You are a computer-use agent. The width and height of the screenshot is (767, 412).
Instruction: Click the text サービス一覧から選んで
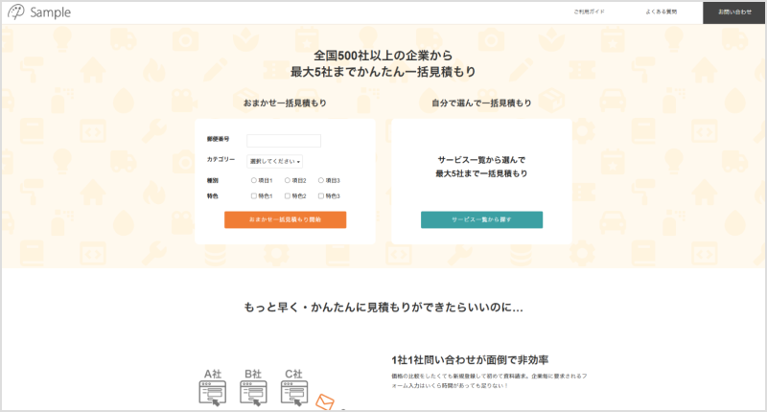click(481, 160)
